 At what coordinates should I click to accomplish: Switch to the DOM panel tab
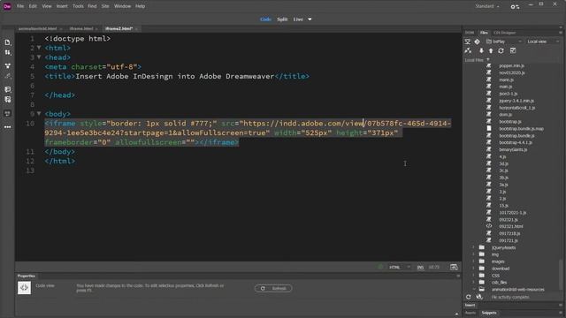[x=470, y=33]
